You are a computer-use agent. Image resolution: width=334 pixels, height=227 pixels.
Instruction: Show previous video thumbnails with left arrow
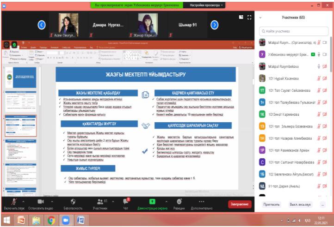(x=42, y=25)
